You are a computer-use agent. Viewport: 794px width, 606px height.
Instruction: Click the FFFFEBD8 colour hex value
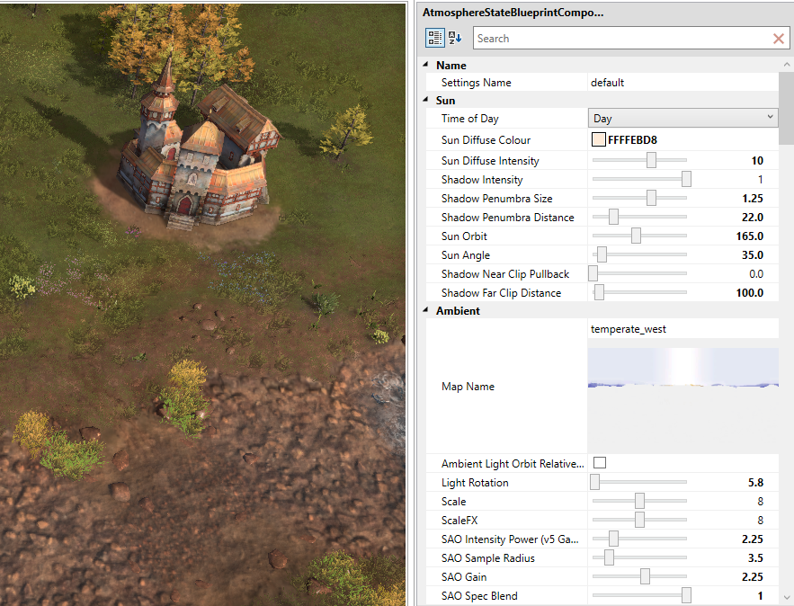pos(632,139)
